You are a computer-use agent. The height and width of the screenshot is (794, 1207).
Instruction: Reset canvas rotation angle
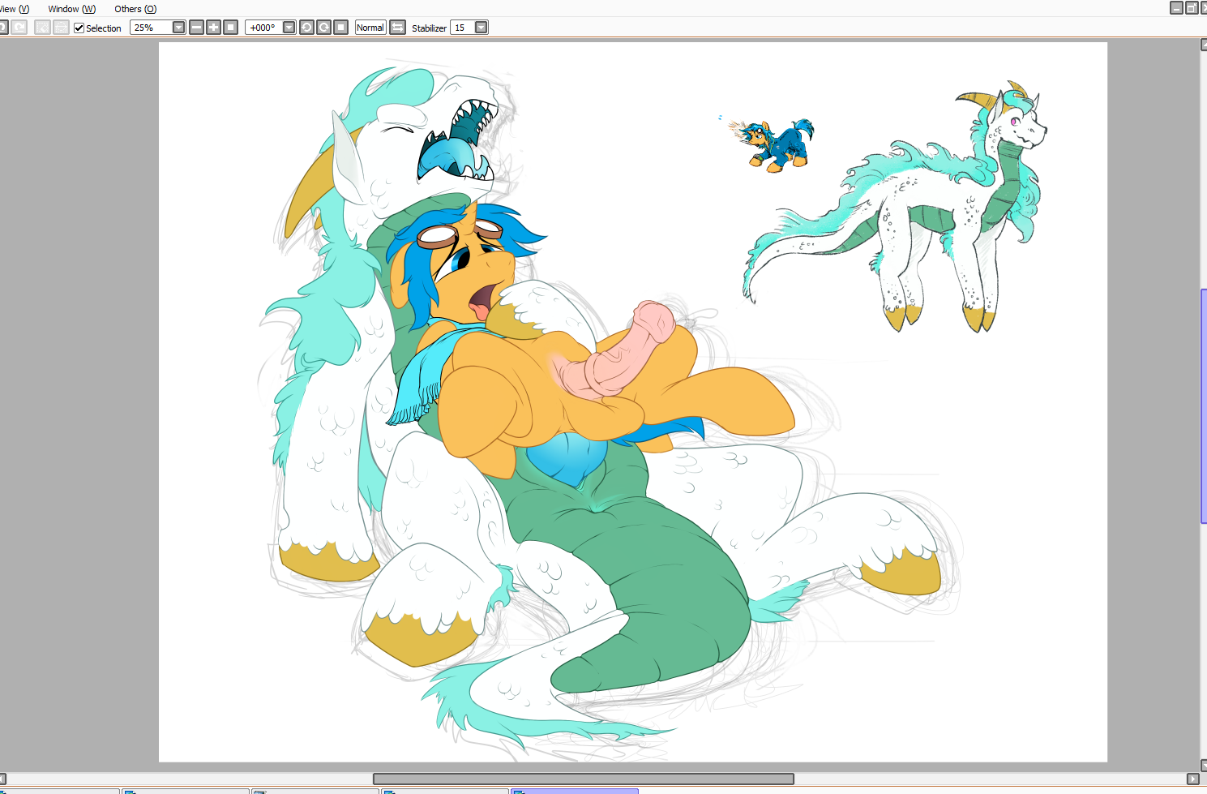(340, 28)
